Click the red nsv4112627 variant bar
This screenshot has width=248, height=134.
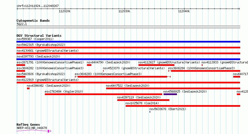coord(156,65)
